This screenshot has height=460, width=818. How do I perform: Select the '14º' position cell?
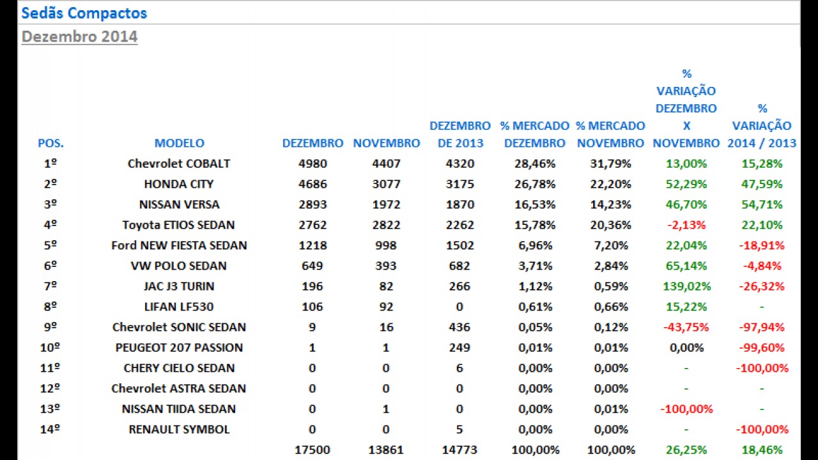click(x=50, y=429)
